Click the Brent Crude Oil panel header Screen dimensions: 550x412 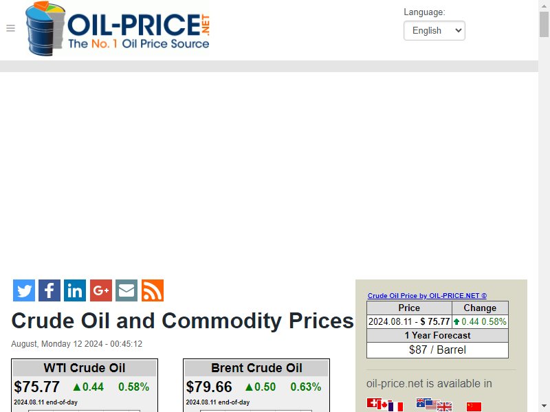coord(256,368)
